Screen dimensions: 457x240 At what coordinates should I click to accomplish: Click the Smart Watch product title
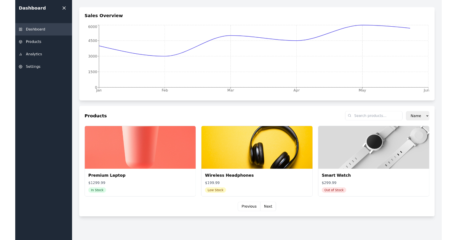coord(336,175)
